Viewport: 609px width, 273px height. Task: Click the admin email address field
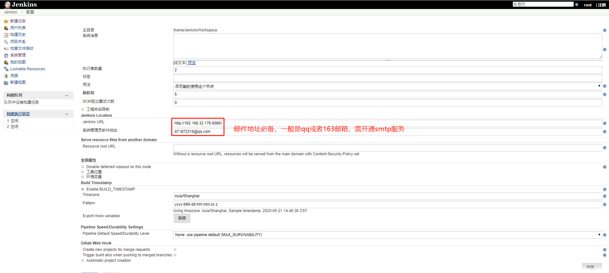pos(387,132)
